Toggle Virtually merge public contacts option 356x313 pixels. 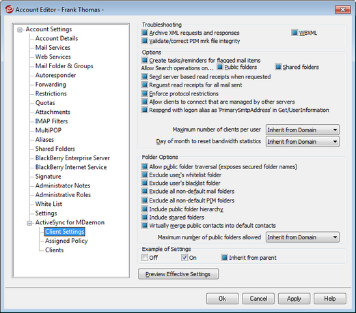(145, 225)
